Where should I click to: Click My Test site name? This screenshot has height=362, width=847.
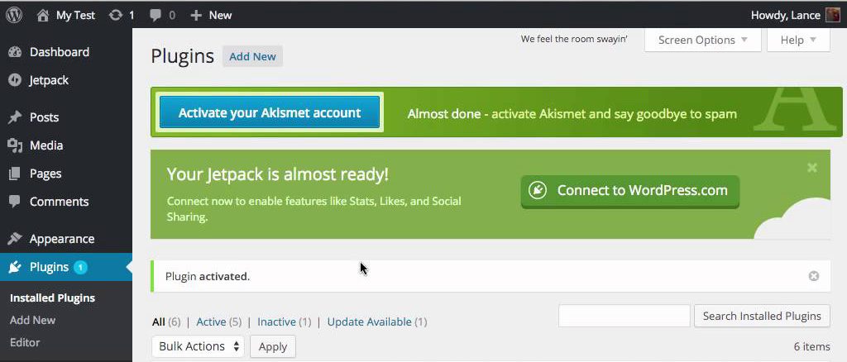click(75, 15)
